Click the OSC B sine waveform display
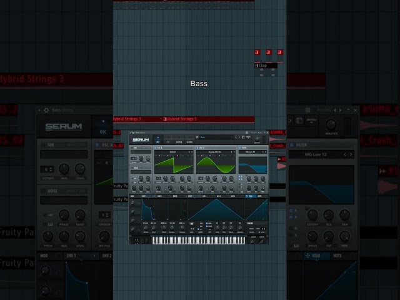Image resolution: width=400 pixels, height=300 pixels. click(216, 165)
